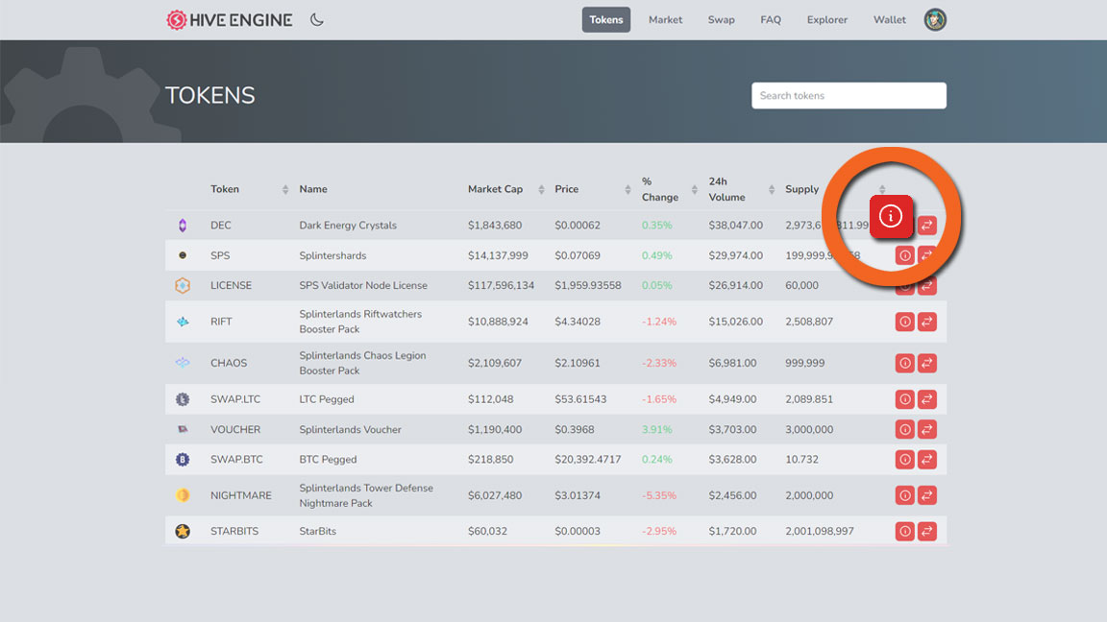Screen dimensions: 1107x622
Task: Navigate to the Explorer
Action: (x=826, y=20)
